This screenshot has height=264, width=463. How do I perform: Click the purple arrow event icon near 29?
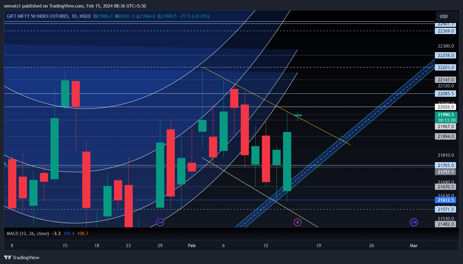[x=160, y=222]
